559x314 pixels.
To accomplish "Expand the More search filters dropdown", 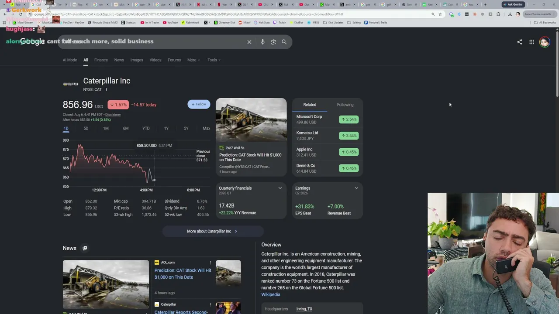I will 193,60.
